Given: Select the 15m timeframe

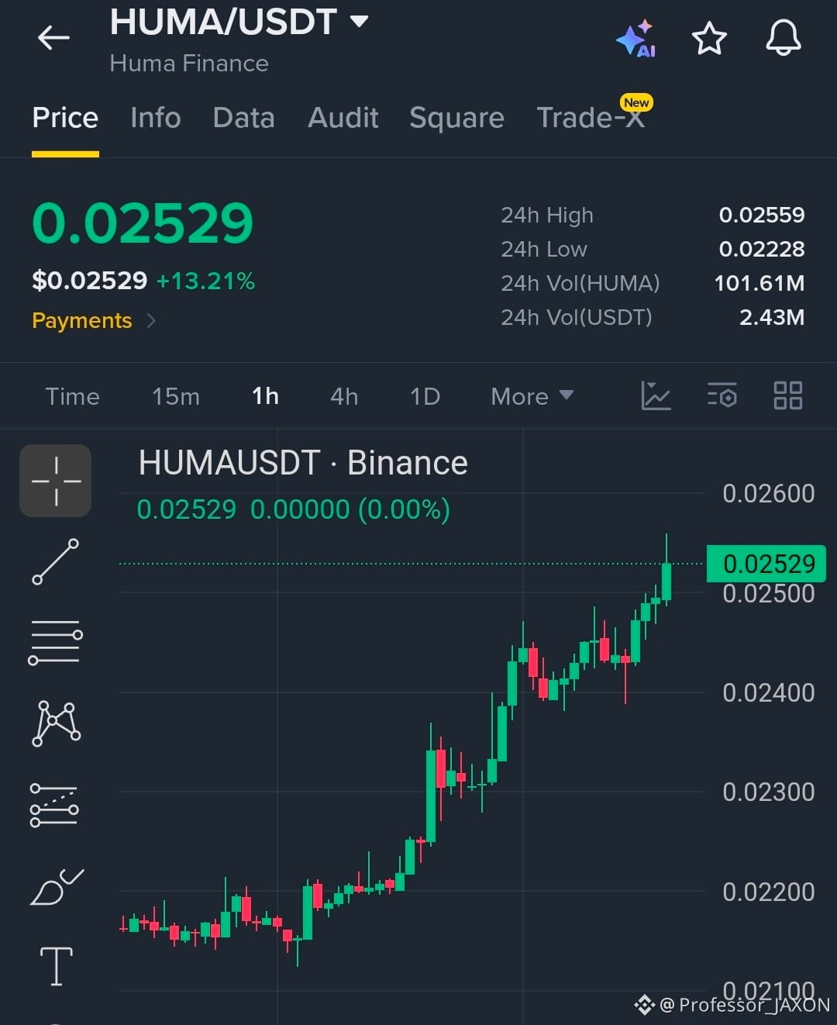Looking at the screenshot, I should [x=176, y=396].
